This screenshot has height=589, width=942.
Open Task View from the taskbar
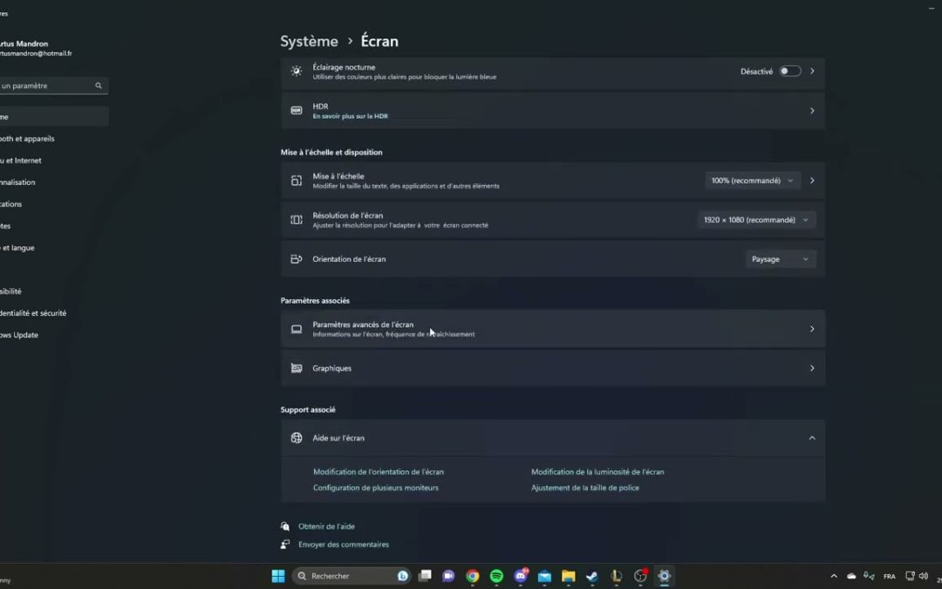pos(425,577)
